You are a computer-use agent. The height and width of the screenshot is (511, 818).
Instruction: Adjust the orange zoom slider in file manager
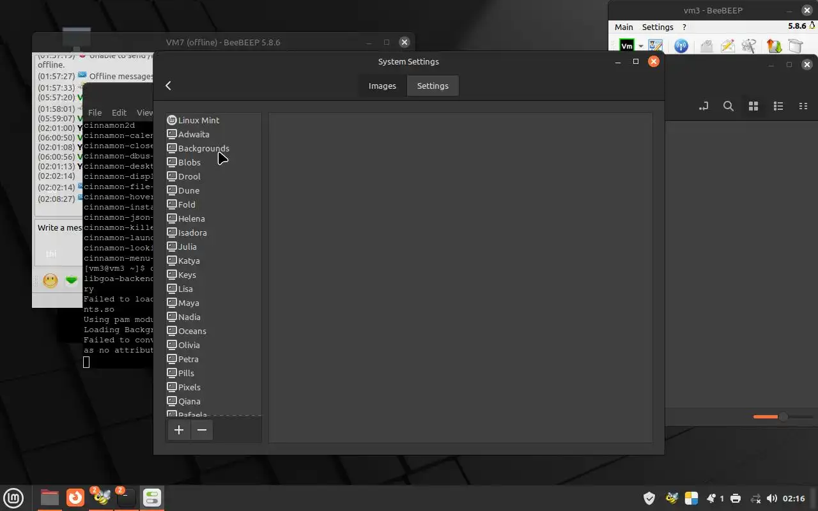coord(783,416)
